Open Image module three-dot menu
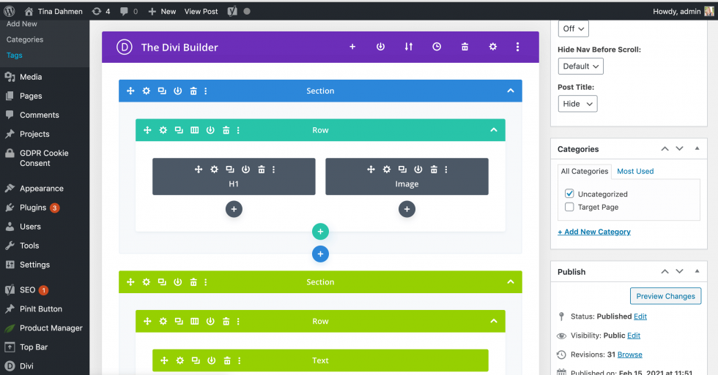 446,170
